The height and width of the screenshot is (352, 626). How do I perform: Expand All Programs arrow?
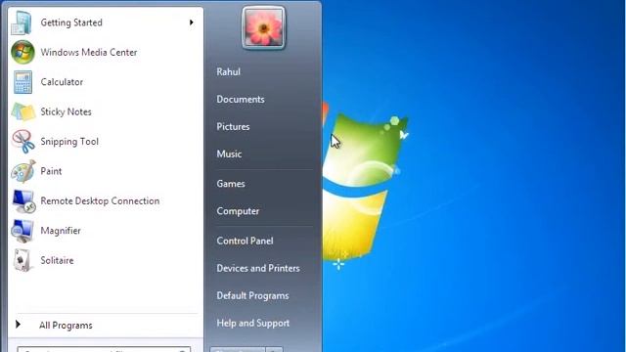[x=18, y=325]
